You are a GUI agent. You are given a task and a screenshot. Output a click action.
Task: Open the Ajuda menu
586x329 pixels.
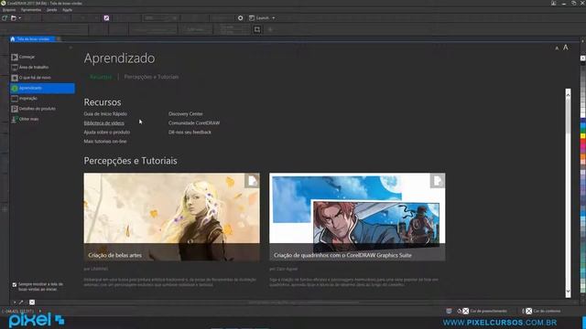(67, 10)
